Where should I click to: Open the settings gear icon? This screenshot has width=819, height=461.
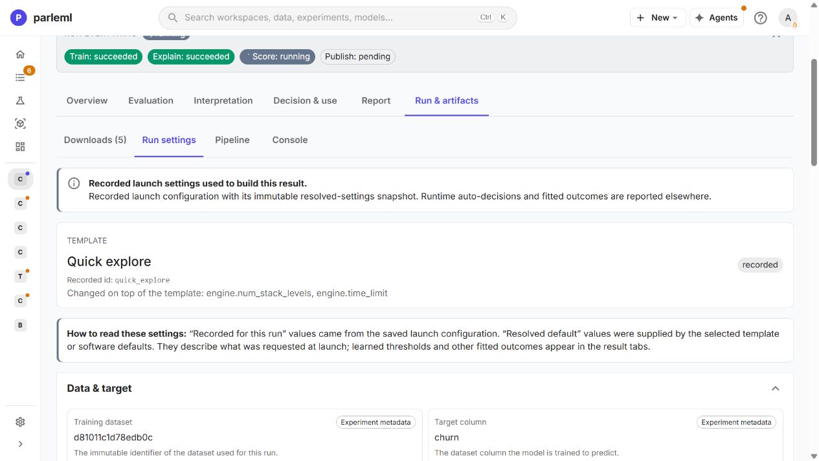(x=20, y=422)
